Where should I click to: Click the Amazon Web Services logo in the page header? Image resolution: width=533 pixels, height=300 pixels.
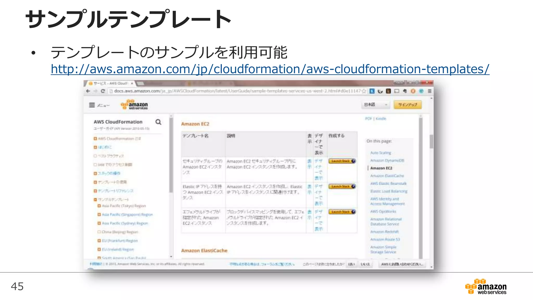point(134,105)
